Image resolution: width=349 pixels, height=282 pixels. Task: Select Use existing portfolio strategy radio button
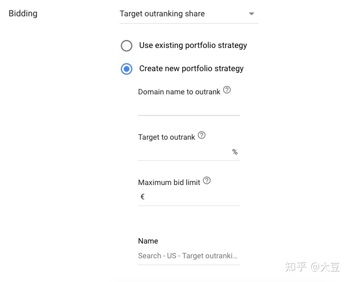click(126, 46)
